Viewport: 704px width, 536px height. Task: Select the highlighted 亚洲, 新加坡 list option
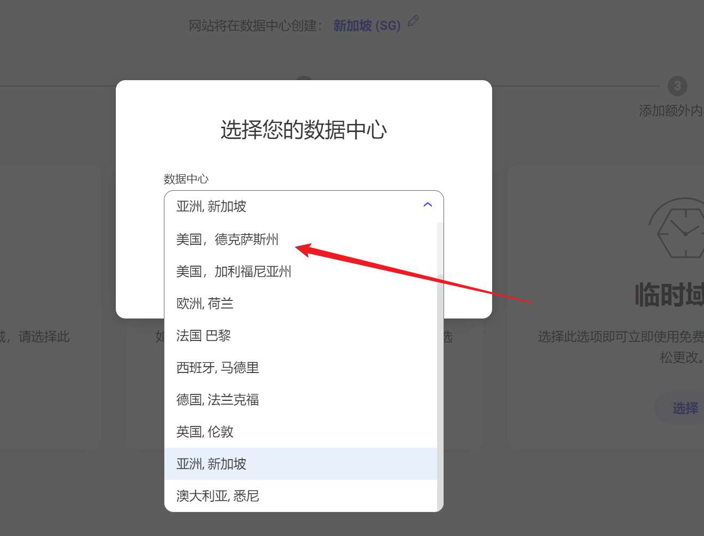(x=211, y=464)
